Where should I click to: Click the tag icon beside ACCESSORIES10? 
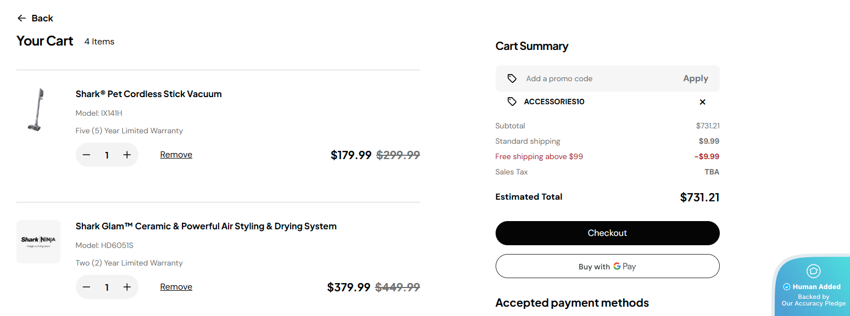coord(512,102)
